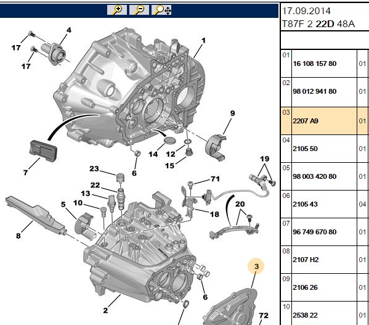Click diagram callout number 19

point(264,158)
